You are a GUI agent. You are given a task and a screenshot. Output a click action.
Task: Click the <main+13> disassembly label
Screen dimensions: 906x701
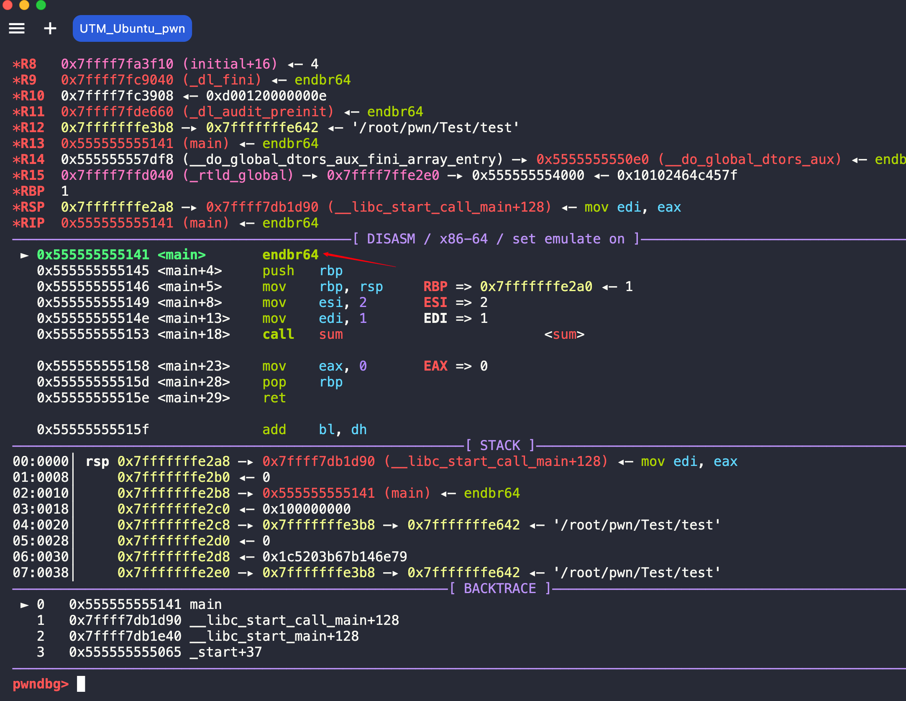(194, 318)
